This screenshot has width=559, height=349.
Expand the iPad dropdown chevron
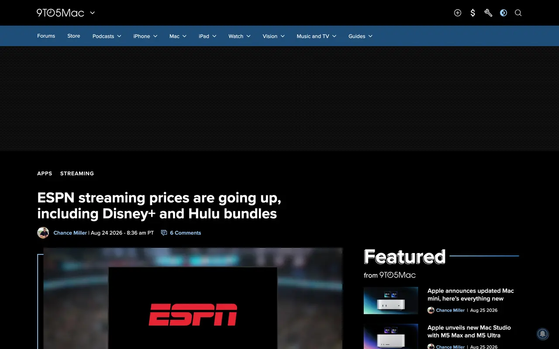[214, 36]
